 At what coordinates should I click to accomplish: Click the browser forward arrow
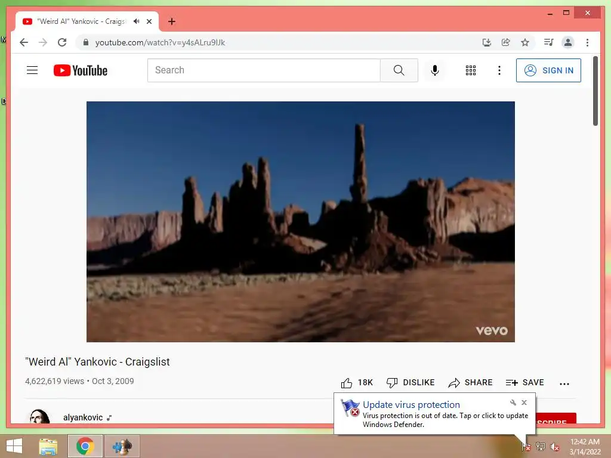click(43, 42)
